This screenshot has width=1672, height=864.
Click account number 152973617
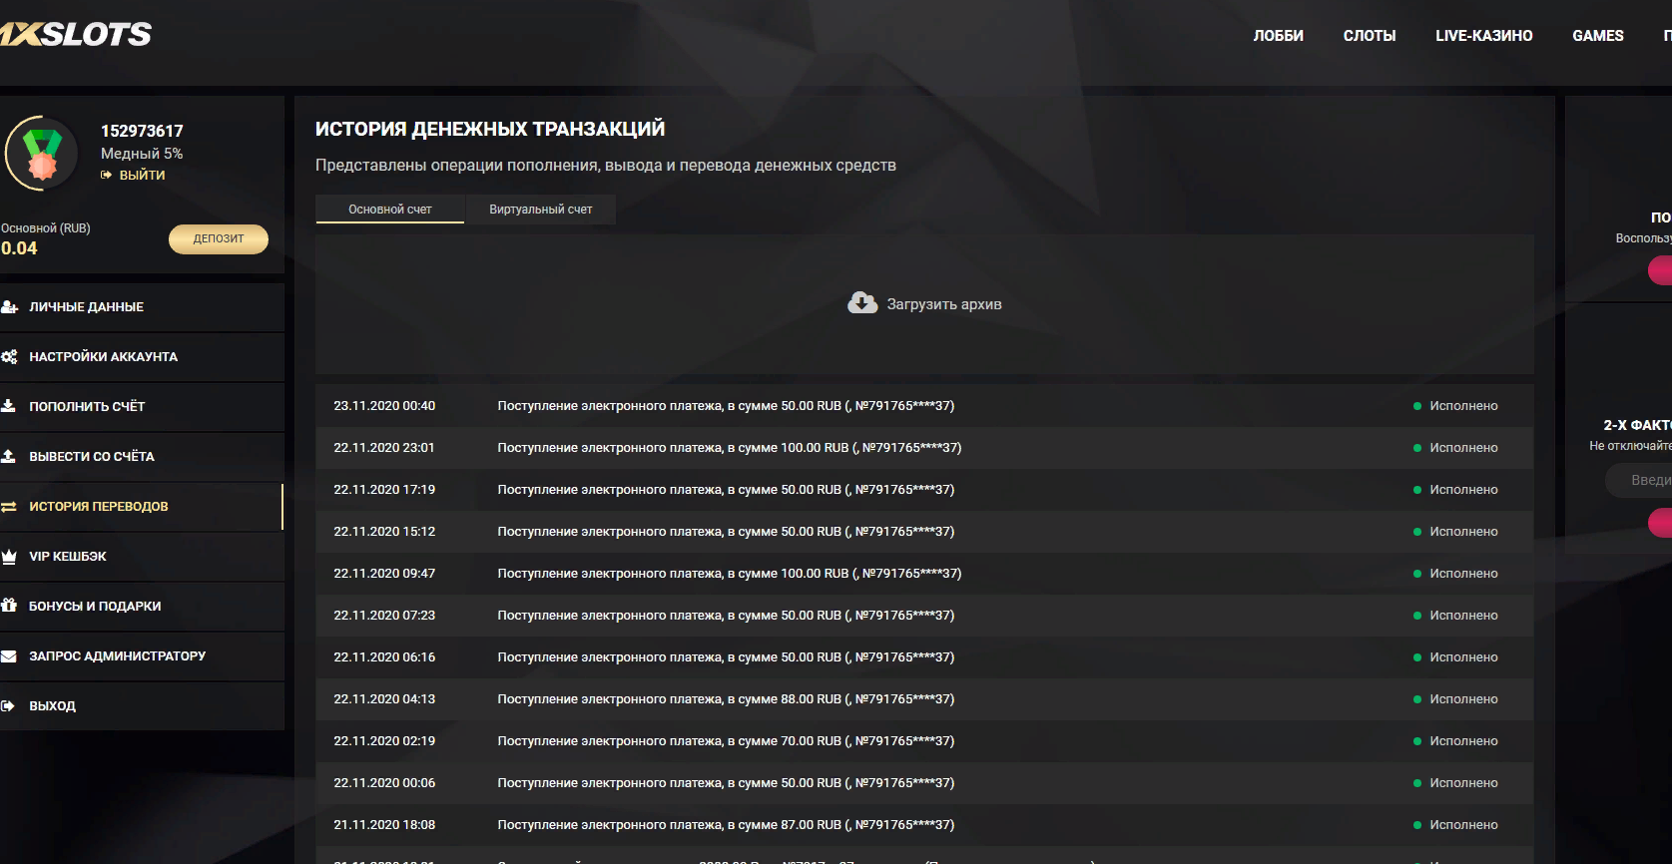142,131
